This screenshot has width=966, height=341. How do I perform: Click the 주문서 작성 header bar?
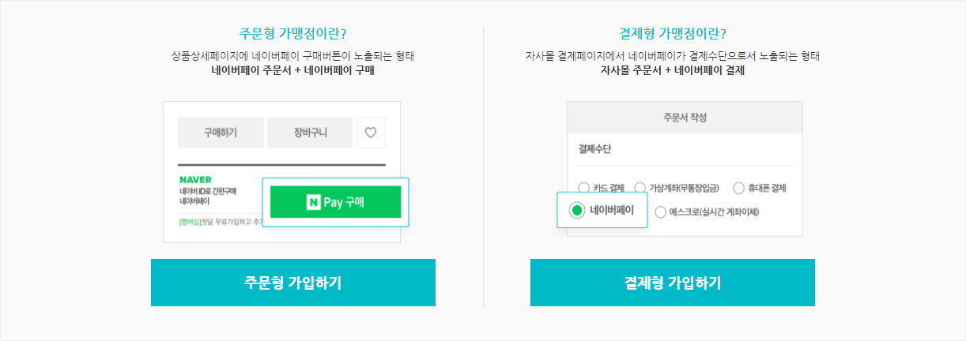pyautogui.click(x=685, y=117)
